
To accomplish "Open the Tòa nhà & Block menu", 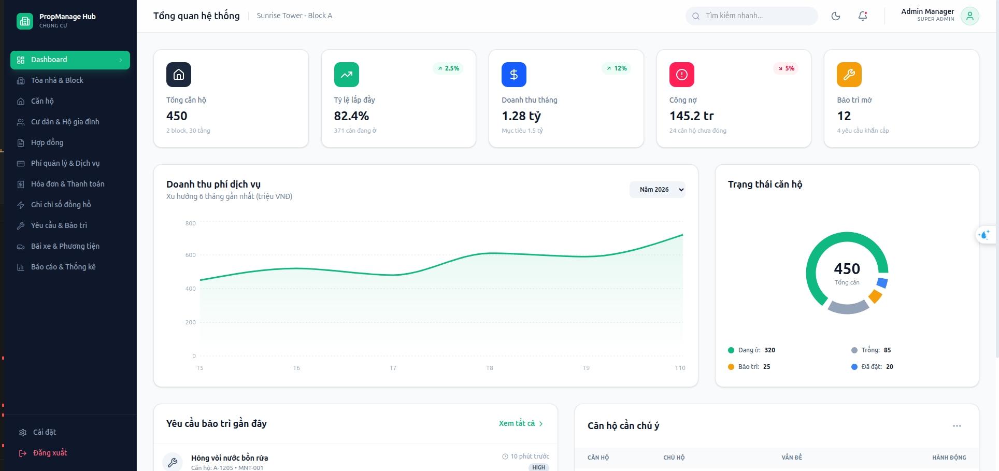I will point(57,80).
